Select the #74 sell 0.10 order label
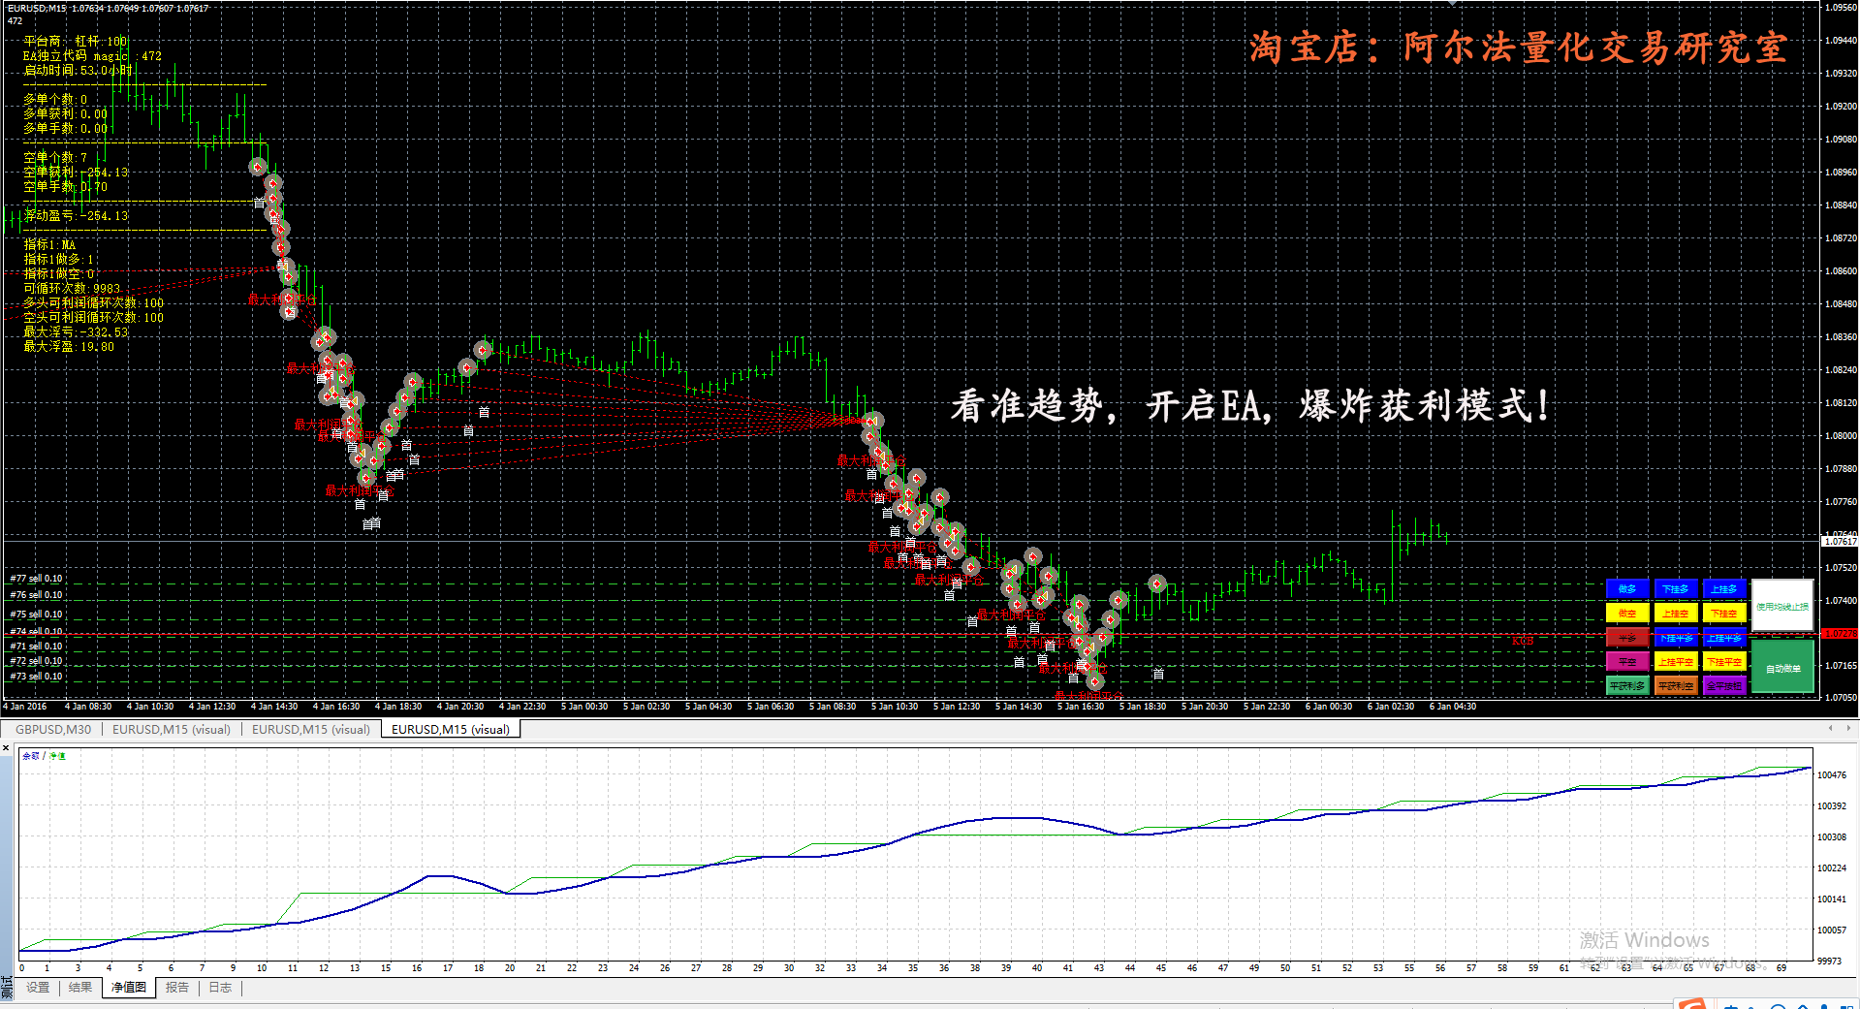 [36, 632]
